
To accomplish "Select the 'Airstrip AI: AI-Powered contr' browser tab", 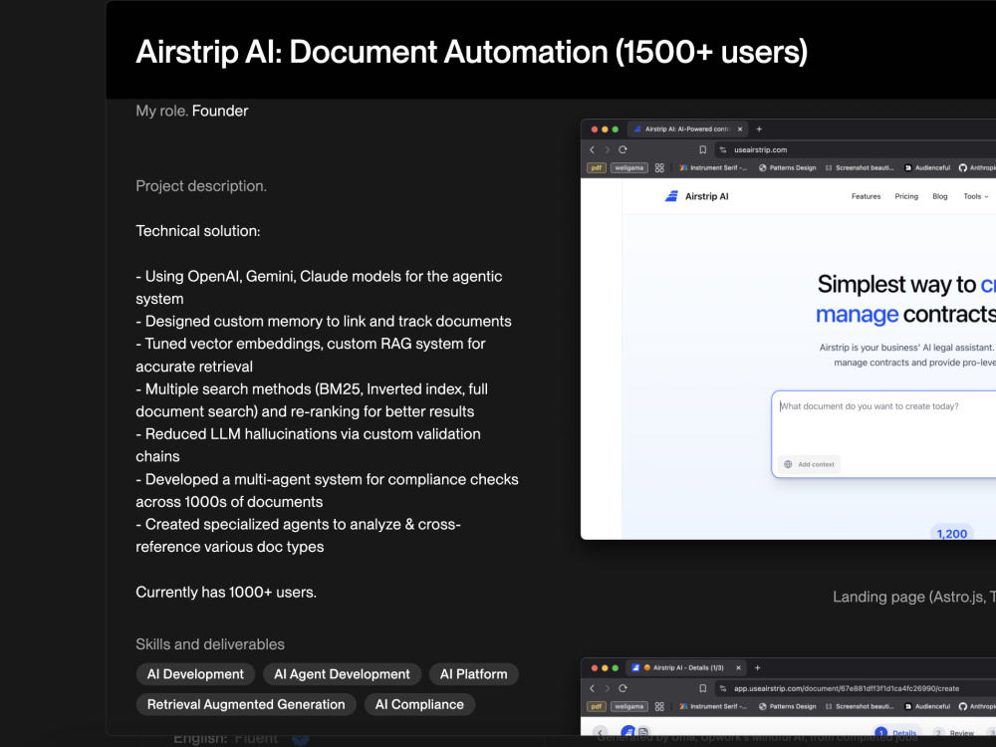I will click(688, 128).
